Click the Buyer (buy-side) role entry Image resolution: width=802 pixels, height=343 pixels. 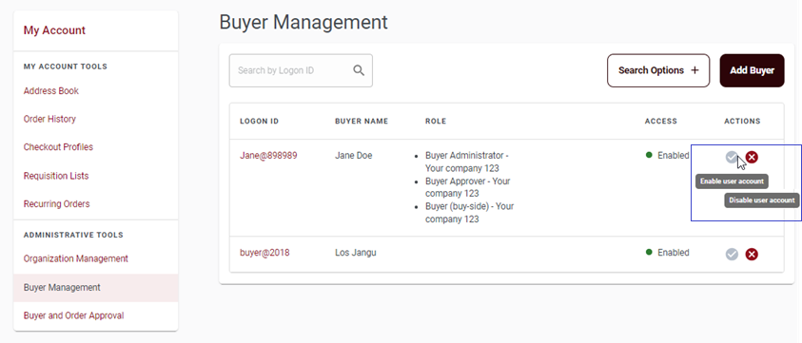point(470,213)
